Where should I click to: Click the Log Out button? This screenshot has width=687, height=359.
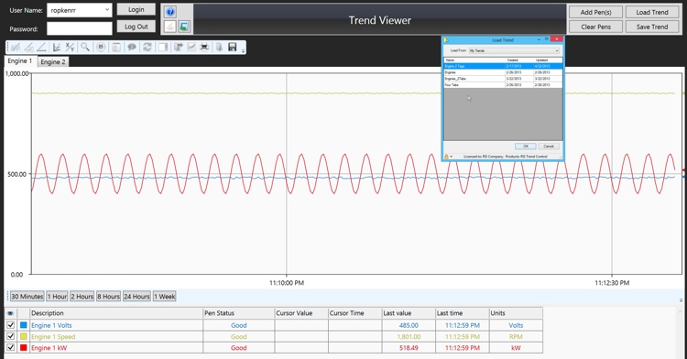[136, 27]
